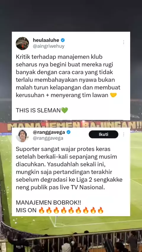
Task: Follow the account with the Ikuti button
Action: pyautogui.click(x=104, y=134)
